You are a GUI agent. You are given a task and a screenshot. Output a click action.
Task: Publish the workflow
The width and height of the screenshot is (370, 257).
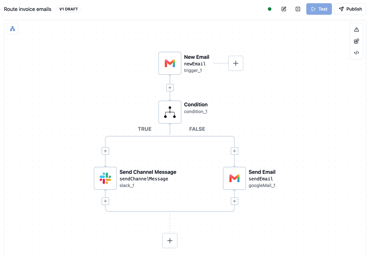click(x=350, y=9)
